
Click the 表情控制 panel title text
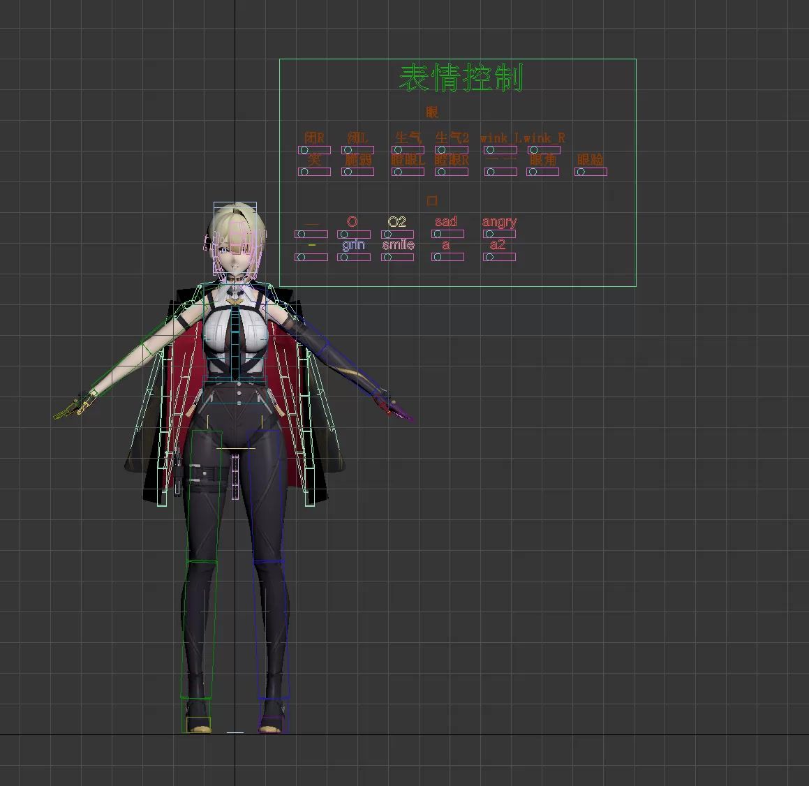click(461, 78)
